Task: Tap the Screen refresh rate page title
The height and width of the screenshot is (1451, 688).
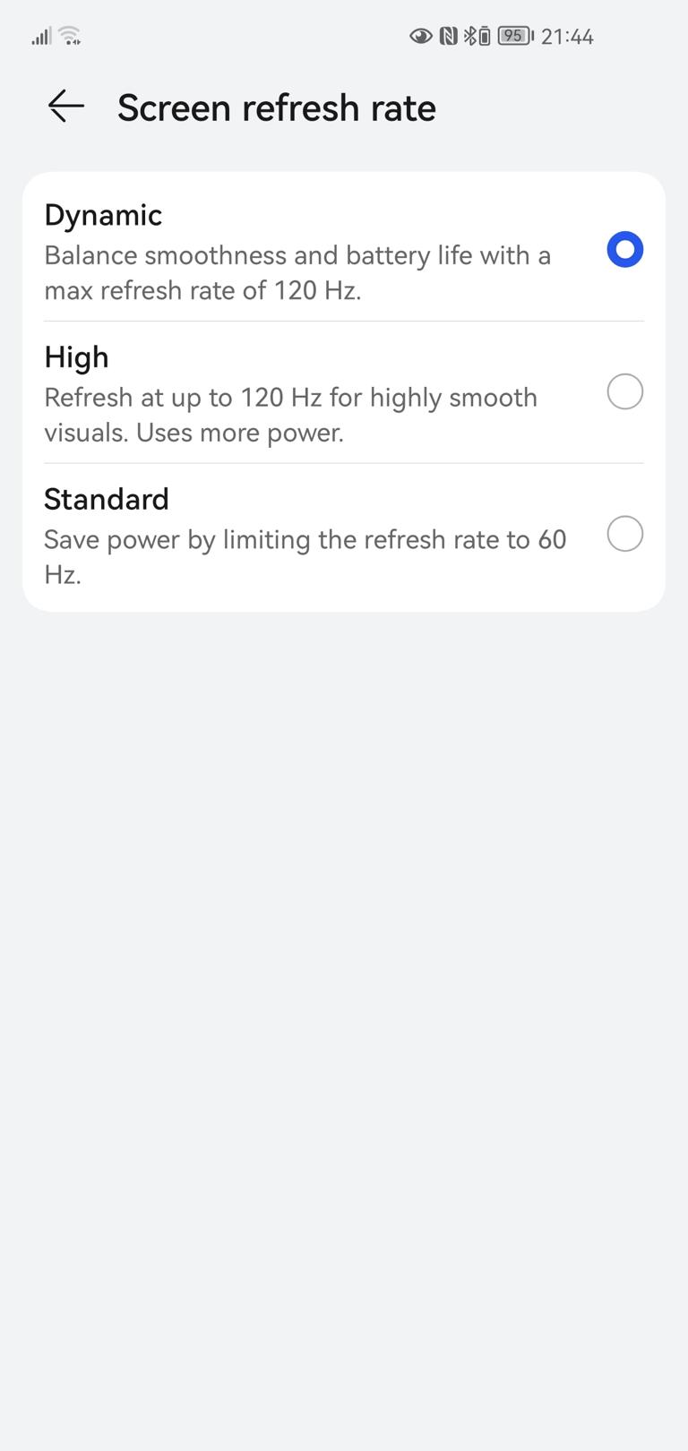Action: click(x=277, y=107)
